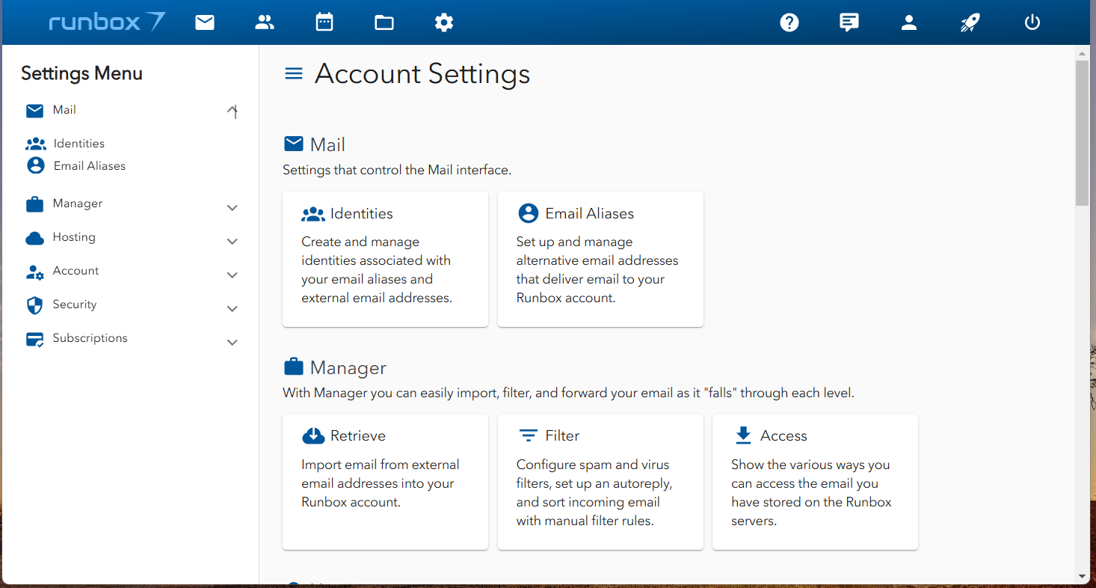
Task: Select Hosting in the Settings Menu
Action: [x=74, y=237]
